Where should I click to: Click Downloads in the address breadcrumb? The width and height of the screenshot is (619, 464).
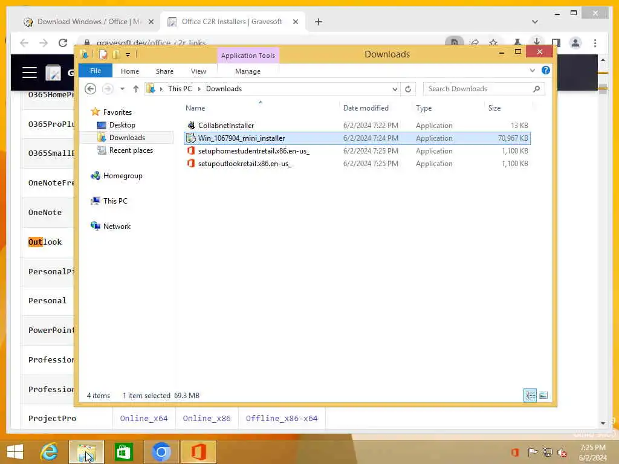coord(224,89)
